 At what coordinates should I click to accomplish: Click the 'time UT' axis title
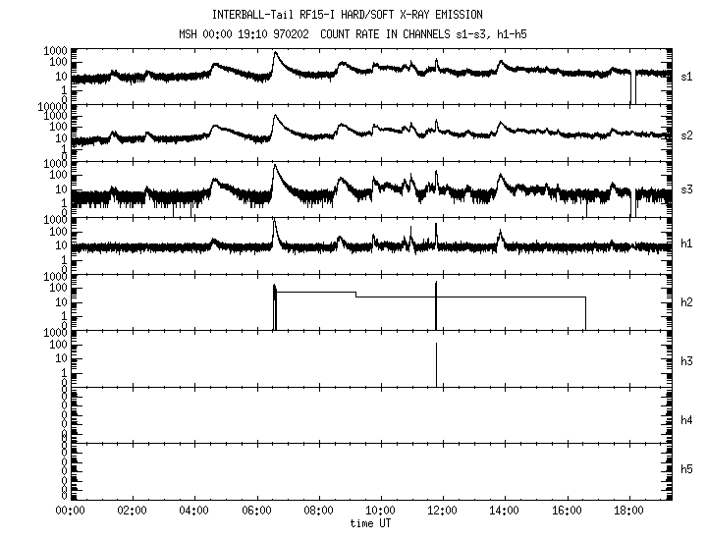[x=371, y=523]
